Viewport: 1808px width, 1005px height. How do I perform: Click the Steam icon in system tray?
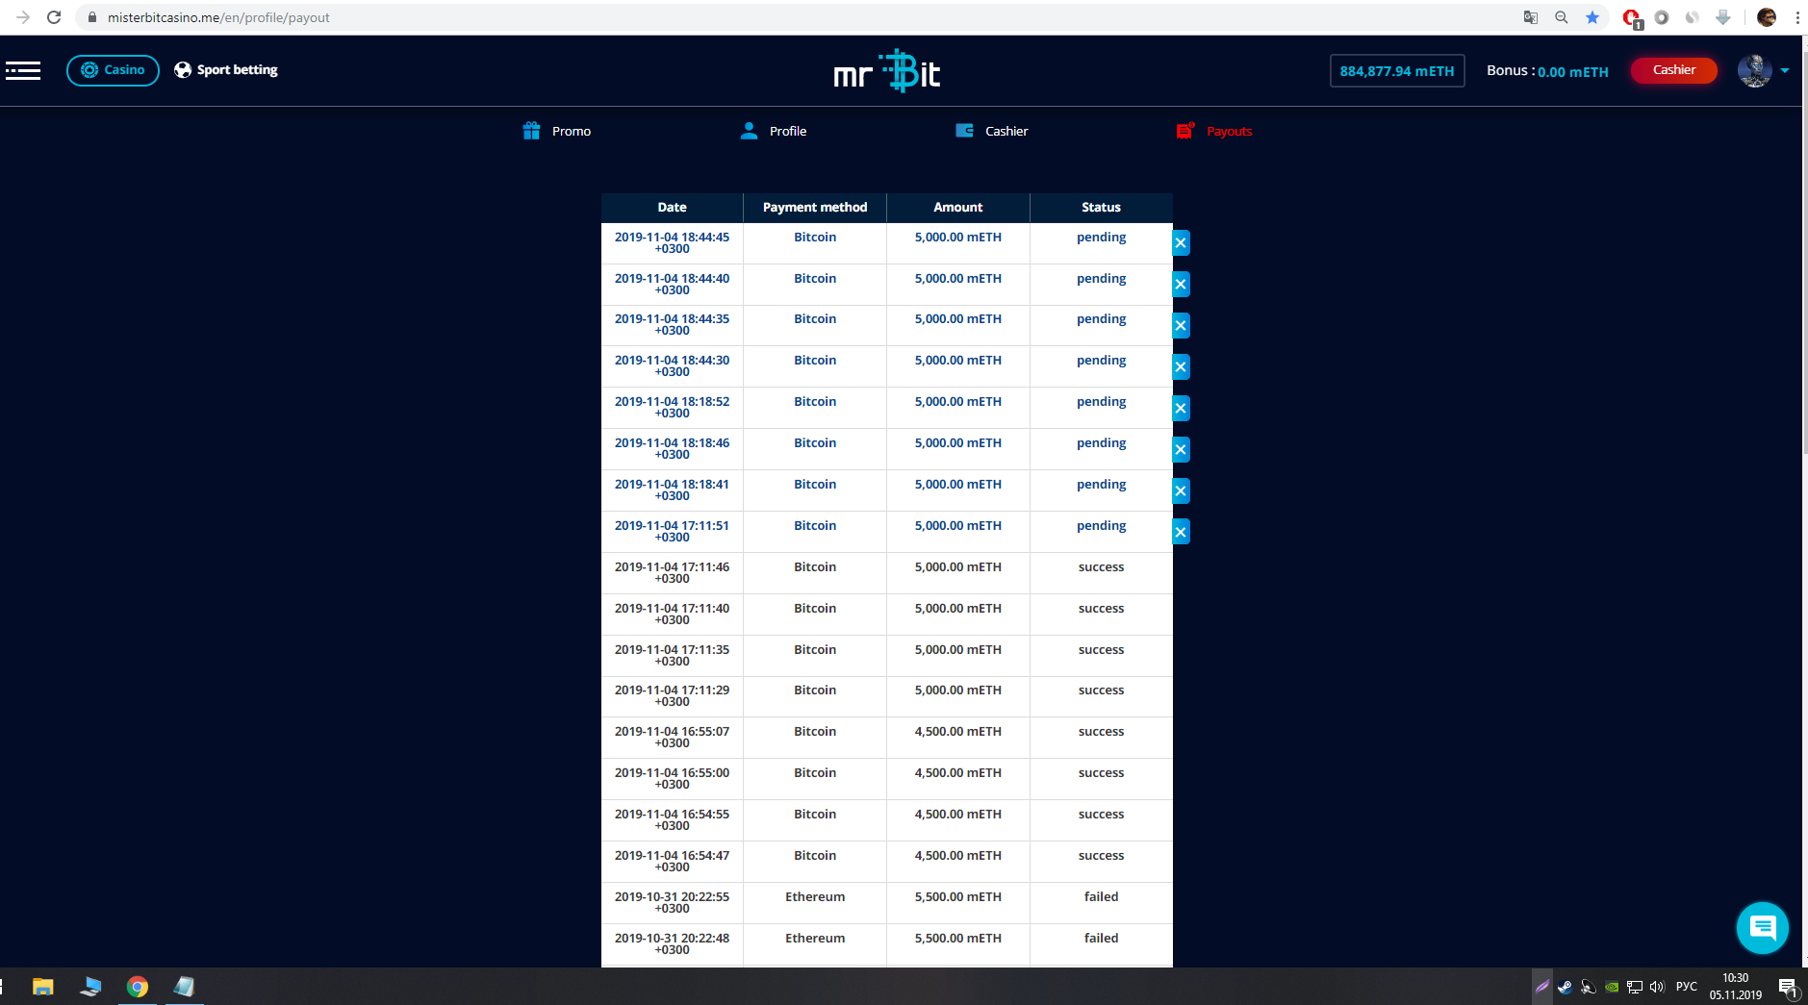point(1565,987)
